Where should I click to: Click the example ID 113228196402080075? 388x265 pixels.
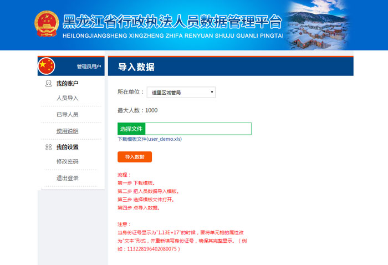152,249
